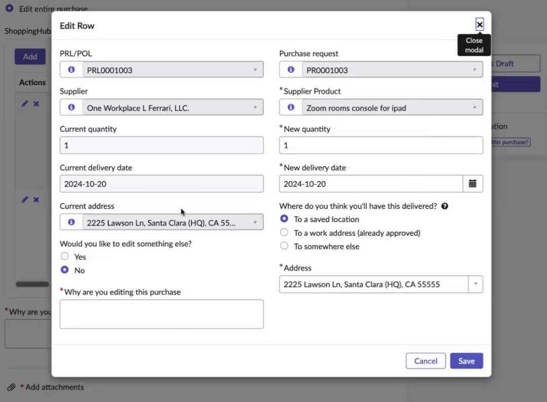This screenshot has width=547, height=402.
Task: Click info icon next to PRL0001003
Action: pyautogui.click(x=71, y=69)
